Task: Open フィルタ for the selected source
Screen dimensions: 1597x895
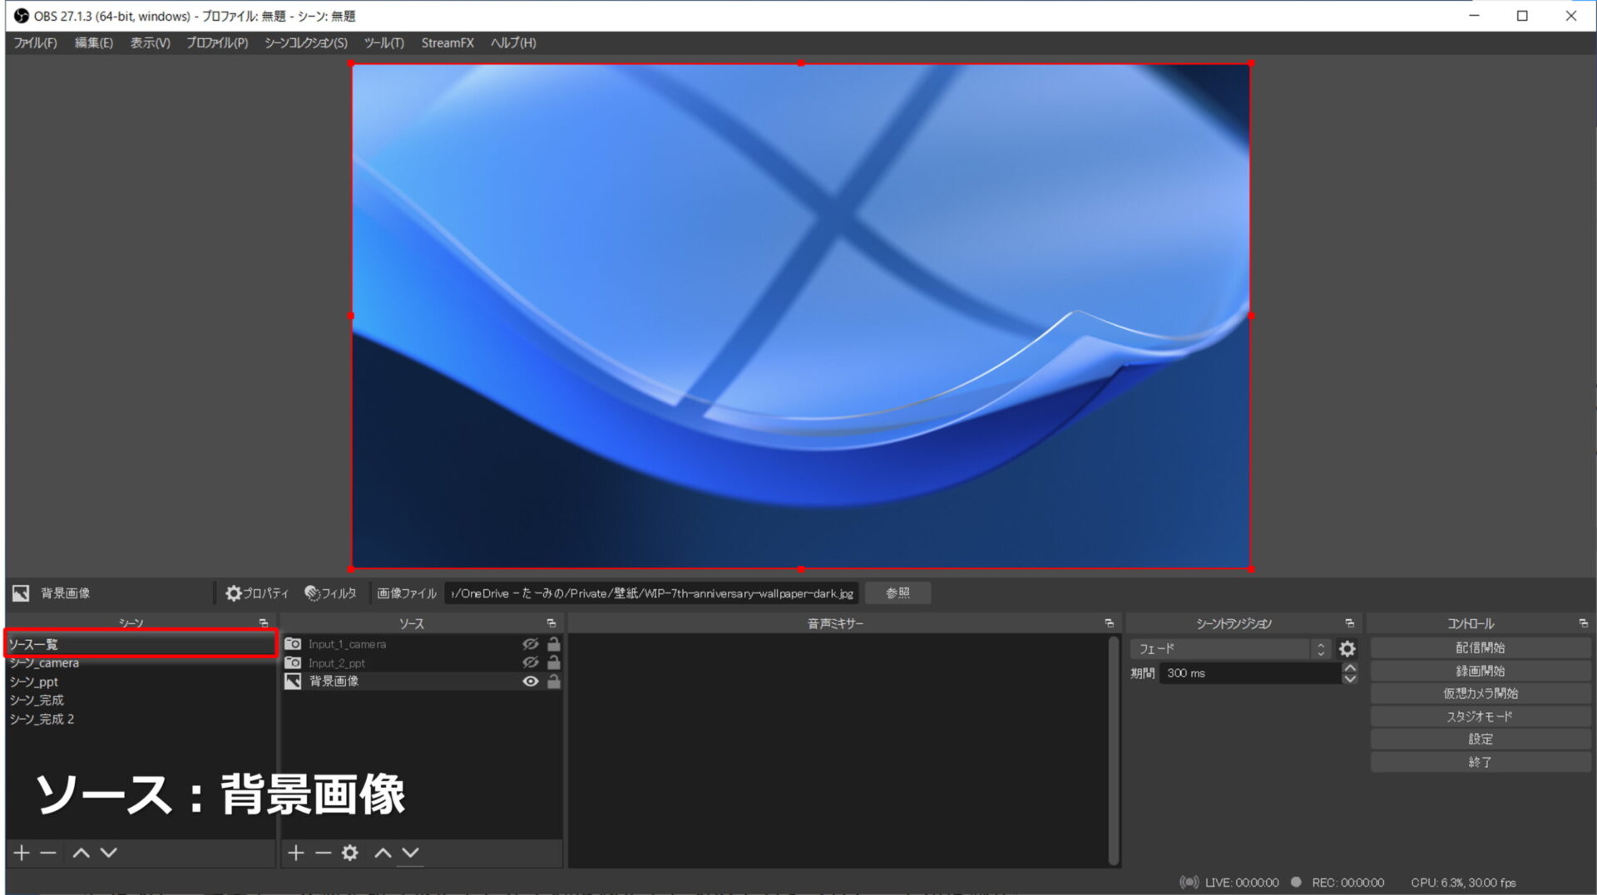Action: [330, 593]
